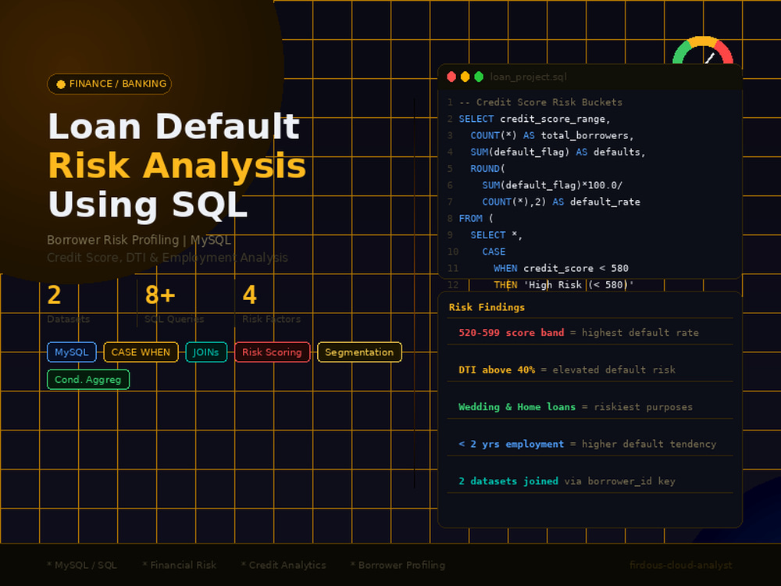
Task: Click the 'Risk Analysis' headline
Action: [x=177, y=166]
